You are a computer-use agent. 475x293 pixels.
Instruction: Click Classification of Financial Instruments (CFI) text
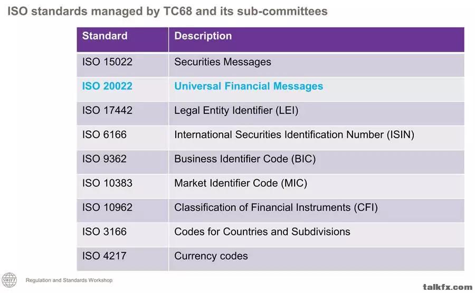[276, 208]
